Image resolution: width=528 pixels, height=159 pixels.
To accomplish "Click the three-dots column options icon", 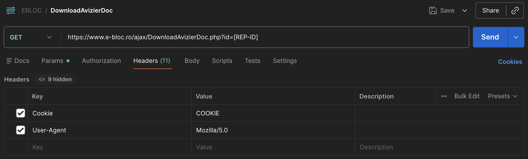I will (x=444, y=96).
